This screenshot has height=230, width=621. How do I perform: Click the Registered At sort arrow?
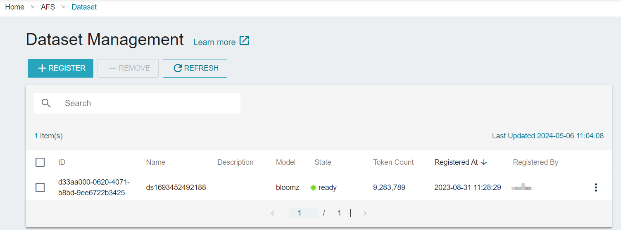click(x=484, y=163)
